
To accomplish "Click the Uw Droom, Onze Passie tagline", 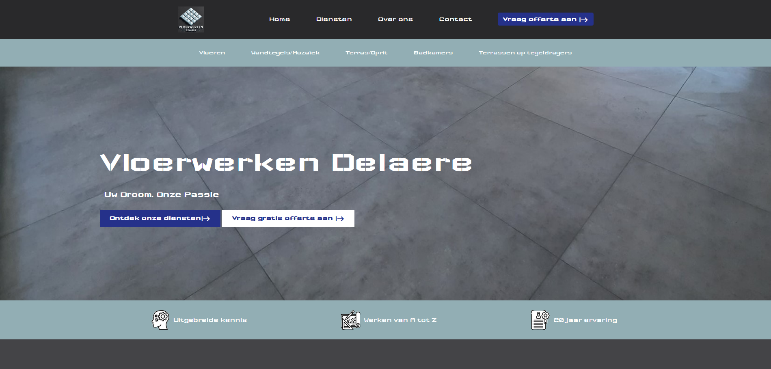I will pyautogui.click(x=162, y=194).
